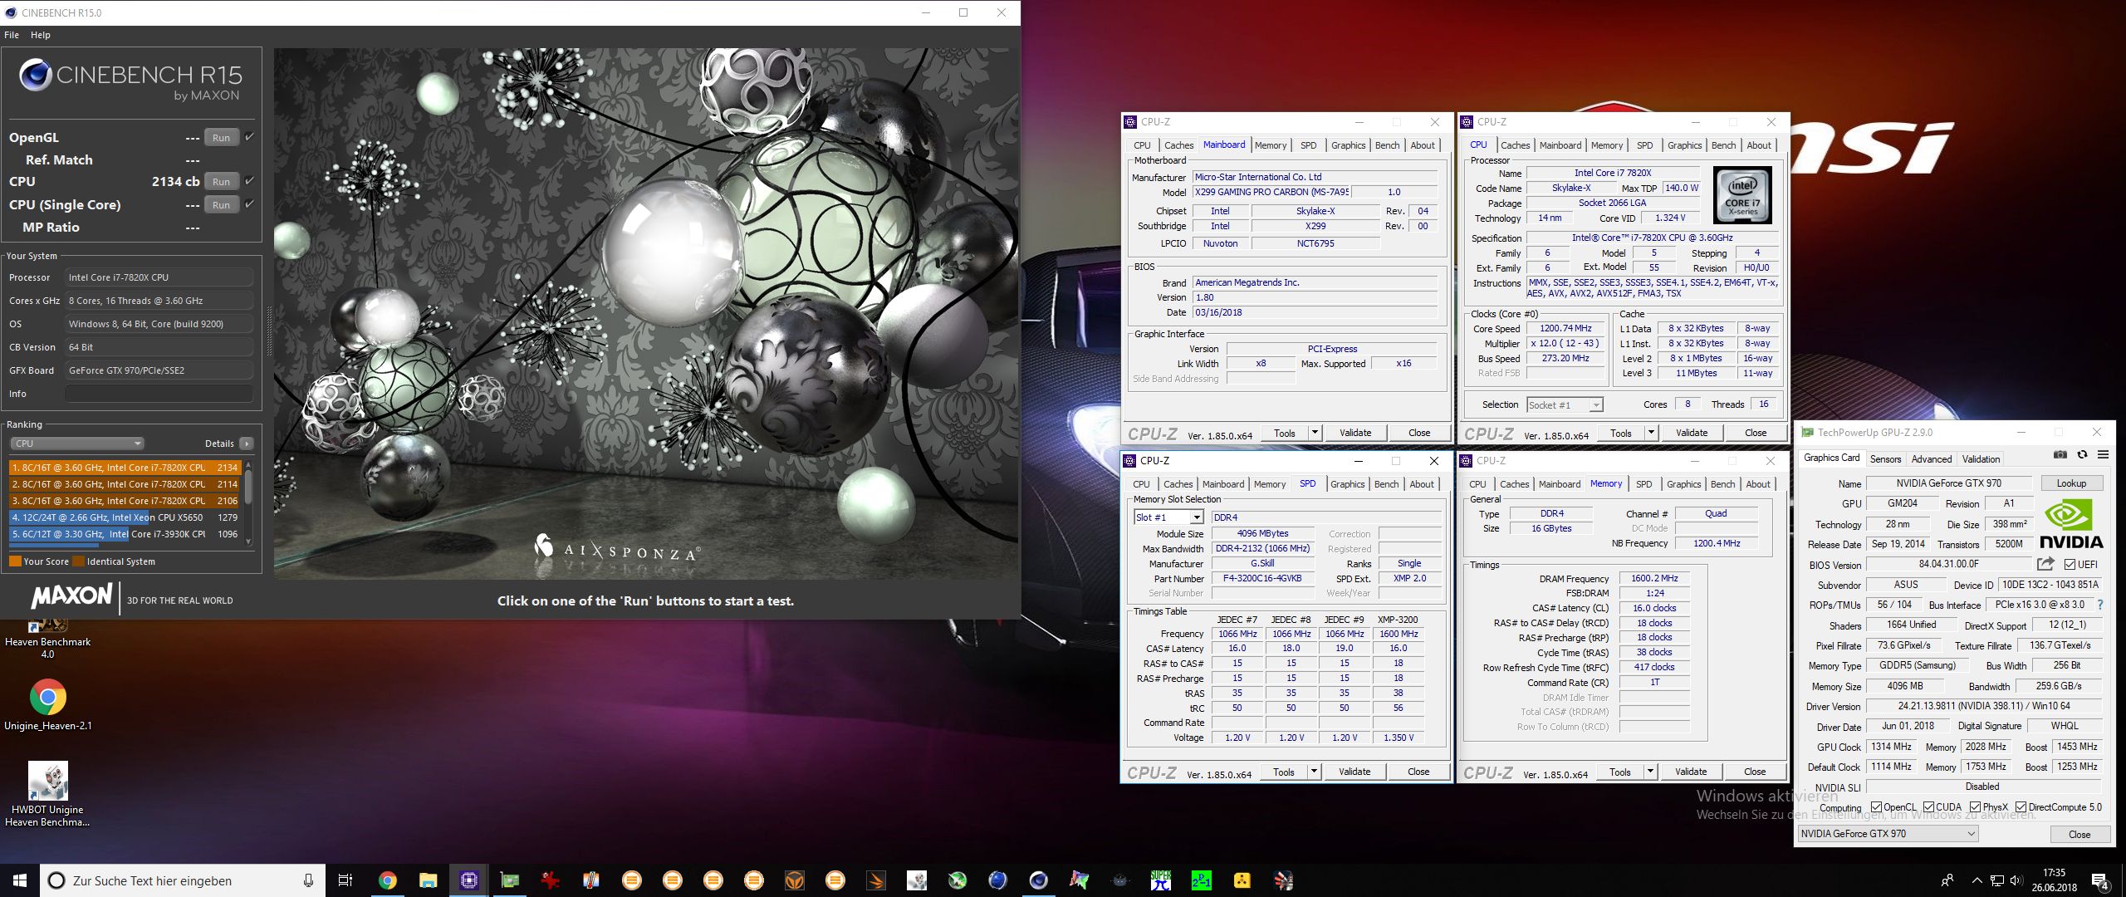This screenshot has height=897, width=2126.
Task: Open Task View from the taskbar
Action: (x=345, y=880)
